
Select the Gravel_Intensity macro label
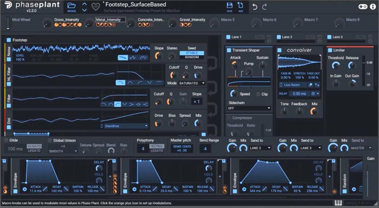(192, 19)
